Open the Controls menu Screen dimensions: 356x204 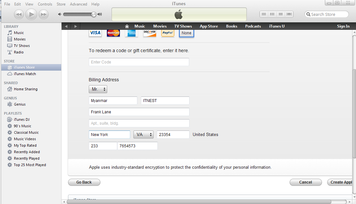pos(45,4)
